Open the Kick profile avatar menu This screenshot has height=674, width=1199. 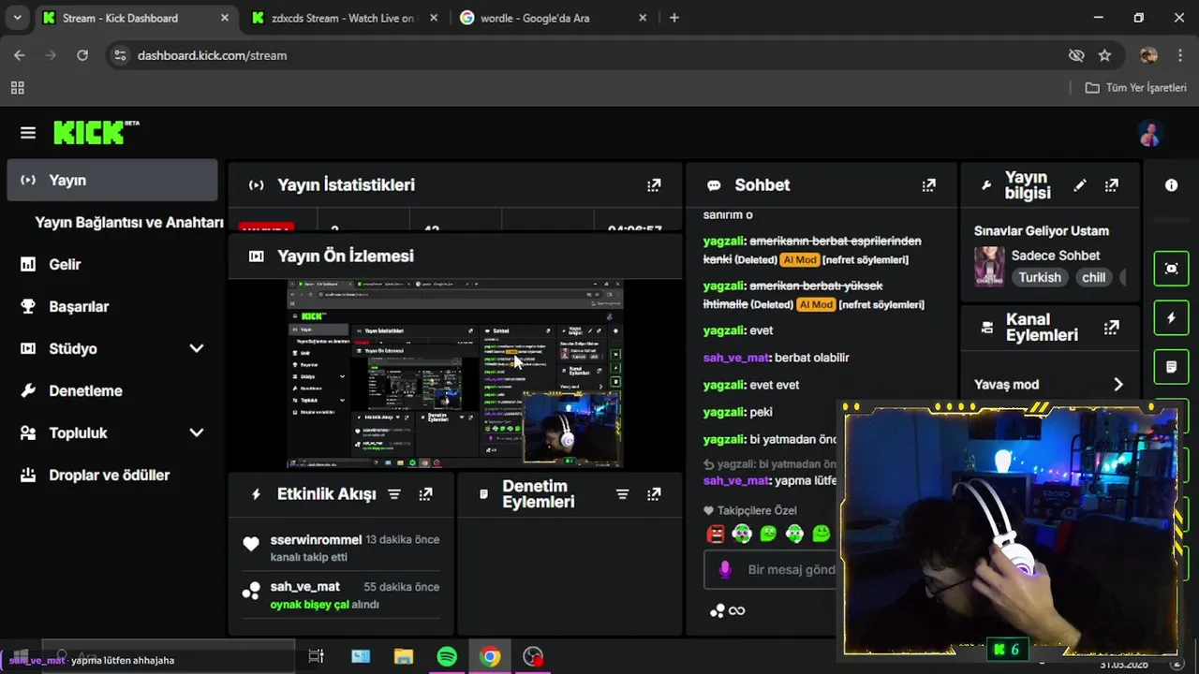1150,134
